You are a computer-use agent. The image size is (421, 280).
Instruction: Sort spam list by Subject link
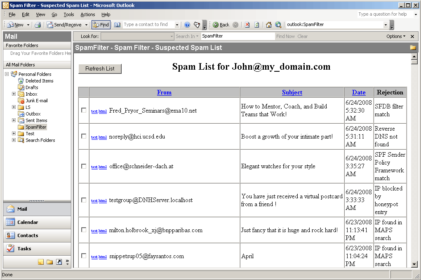pyautogui.click(x=292, y=92)
